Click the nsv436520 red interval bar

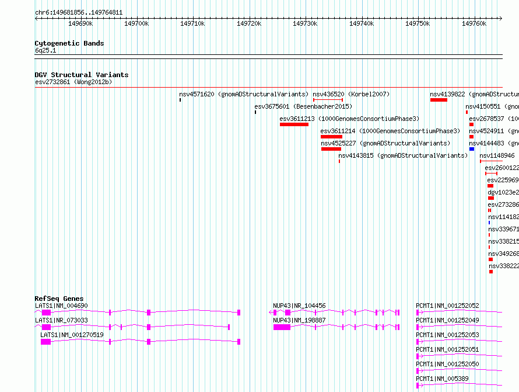pyautogui.click(x=328, y=100)
